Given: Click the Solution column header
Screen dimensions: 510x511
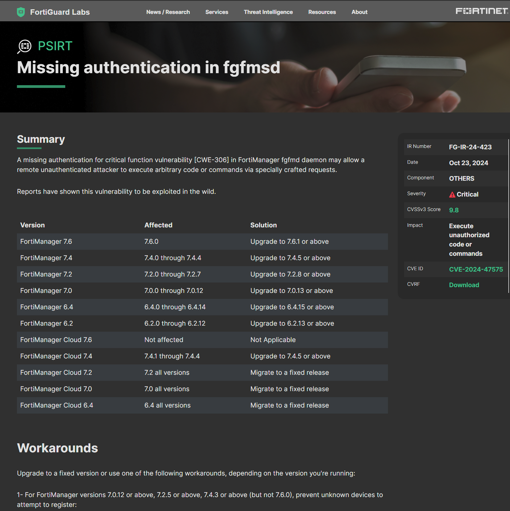Looking at the screenshot, I should click(263, 225).
